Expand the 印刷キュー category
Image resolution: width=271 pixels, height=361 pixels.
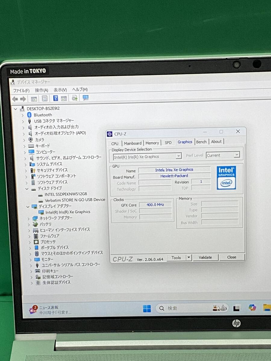coord(31,271)
